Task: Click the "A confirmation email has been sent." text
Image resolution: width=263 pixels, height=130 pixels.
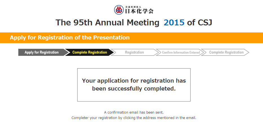Action: 134,112
